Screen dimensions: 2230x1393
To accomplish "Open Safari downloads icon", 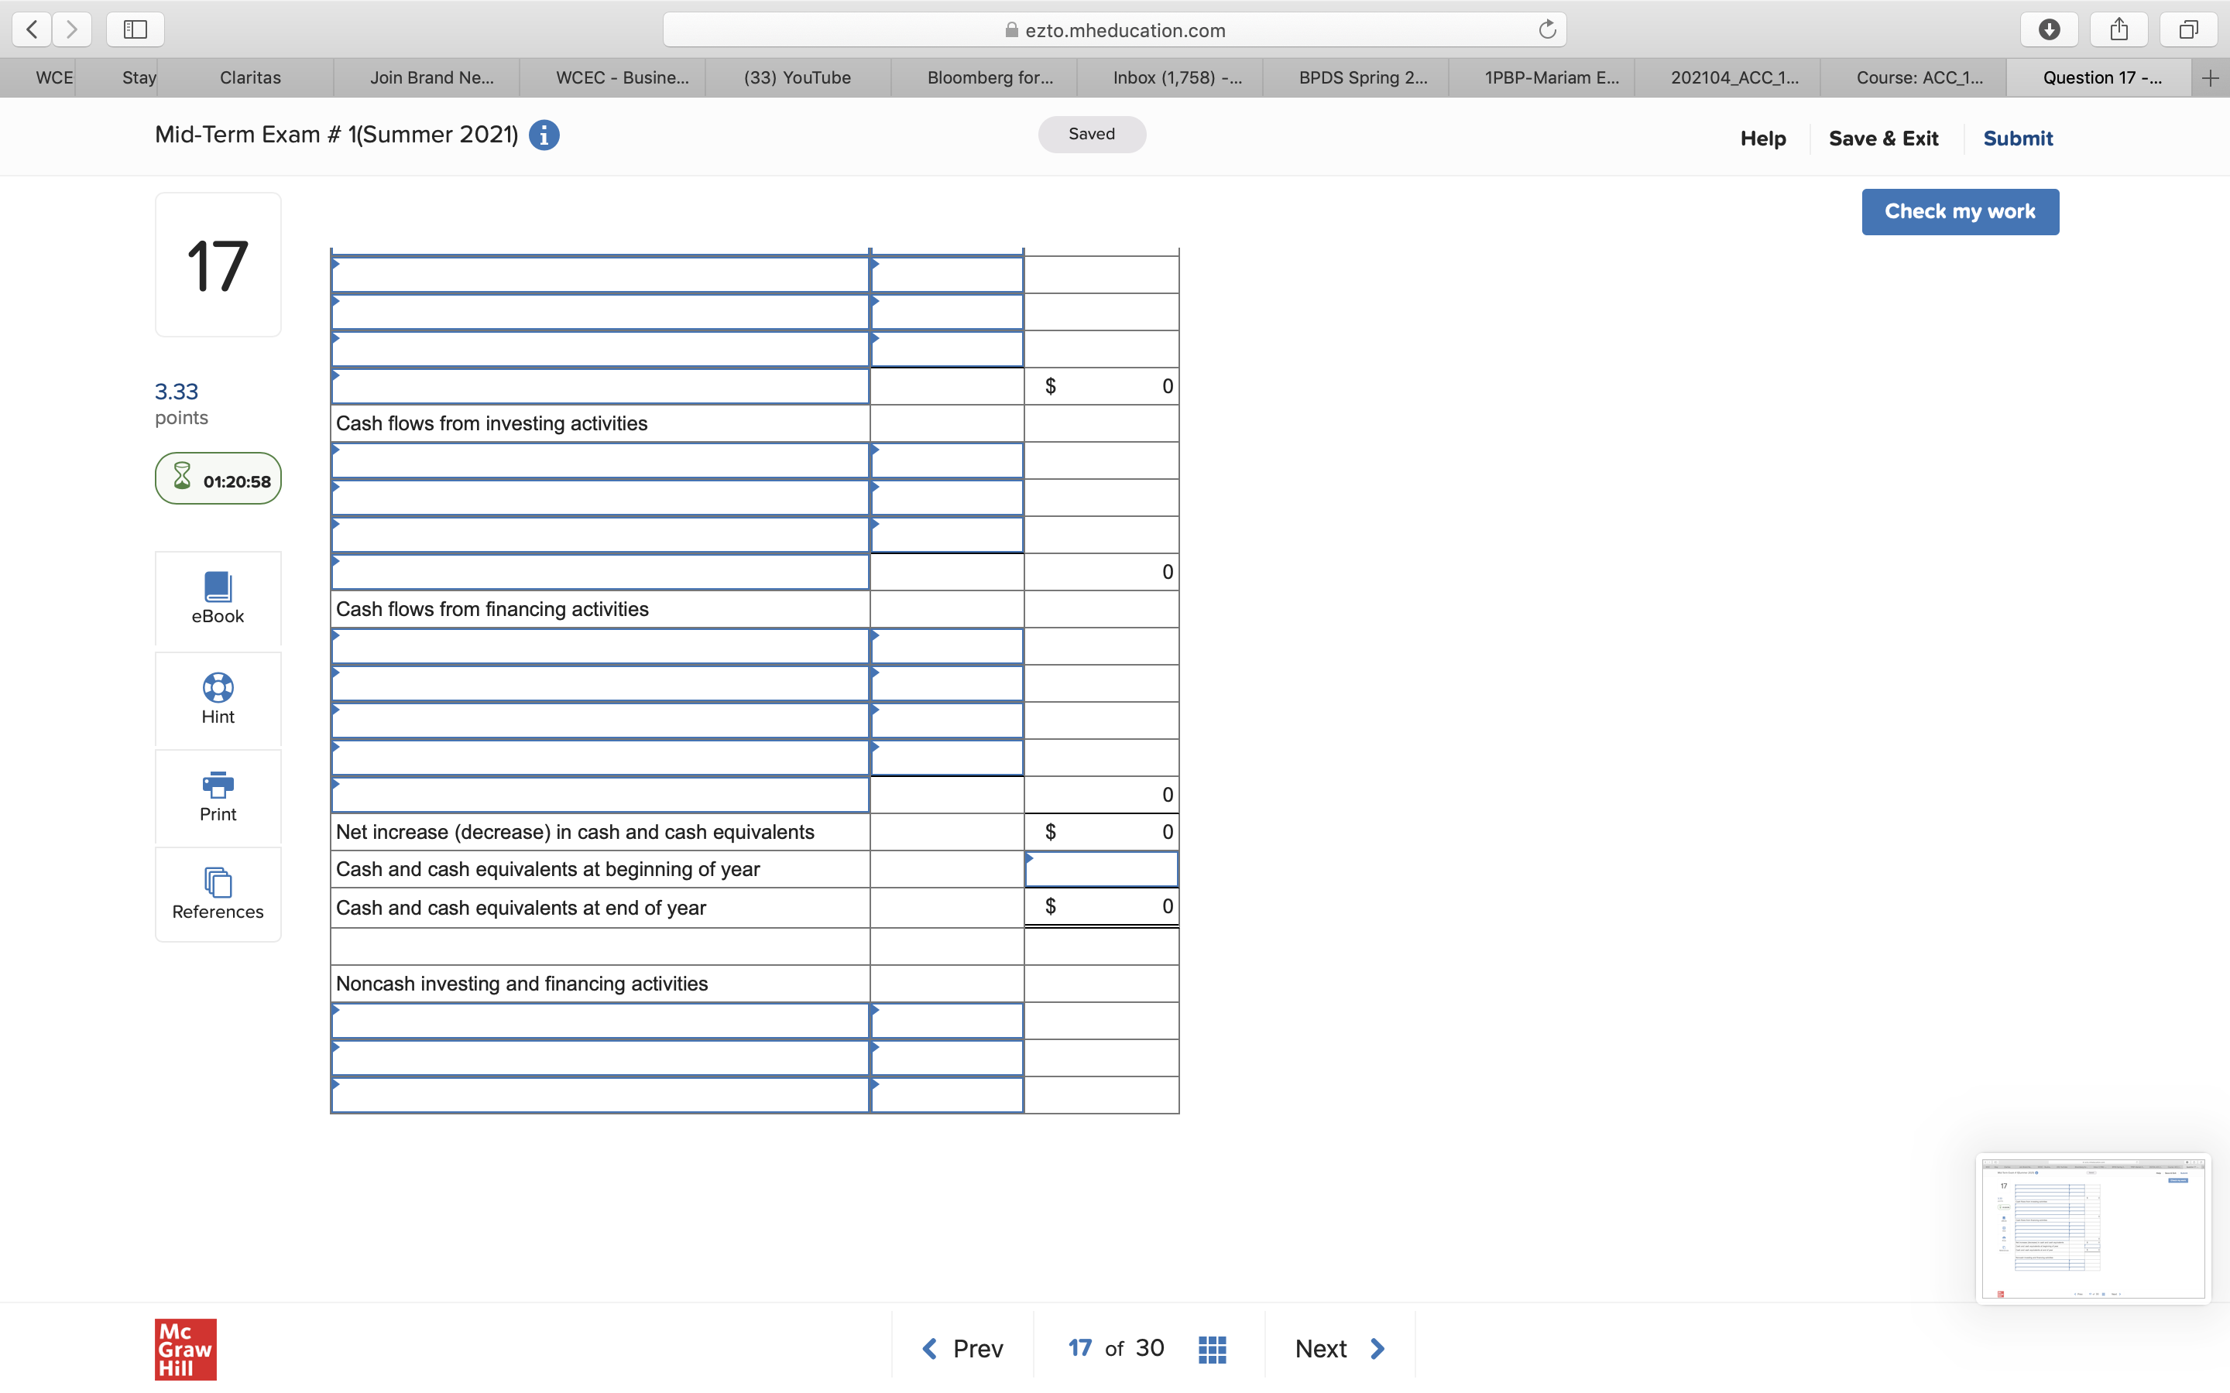I will coord(2049,29).
